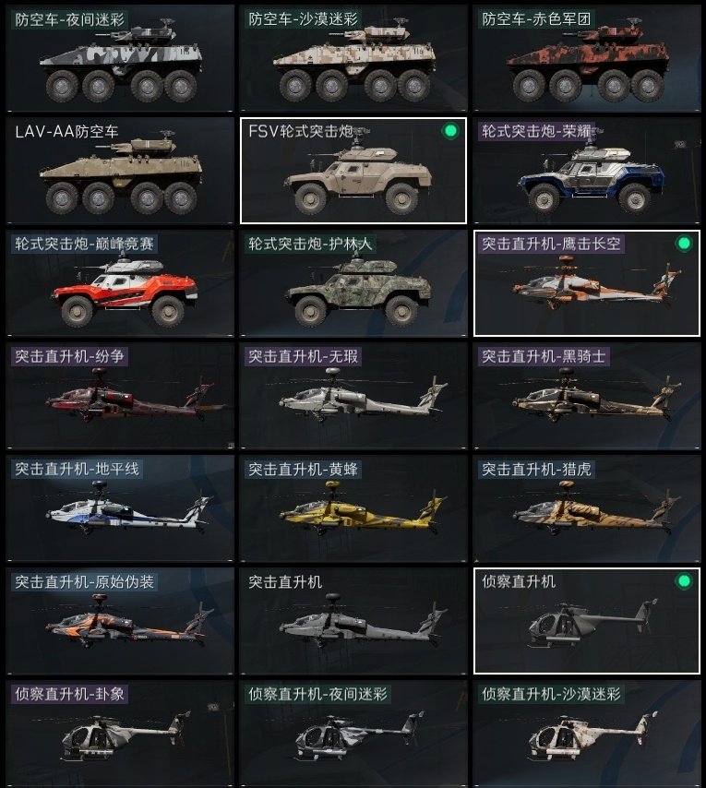Screen dimensions: 706x788
Task: Click the green equipped indicator on FSV轮式突击炮
Action: pyautogui.click(x=450, y=131)
